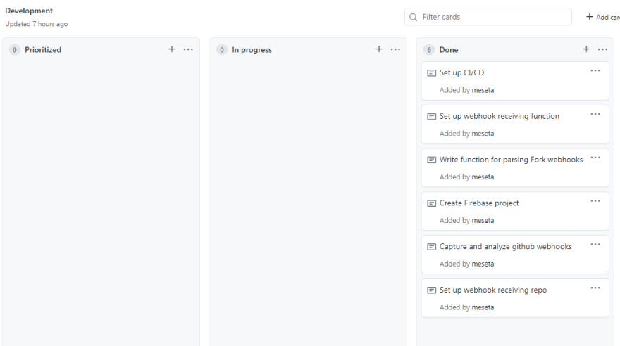Open meseta link on webhook receiving repo card
This screenshot has width=620, height=346.
pyautogui.click(x=483, y=307)
